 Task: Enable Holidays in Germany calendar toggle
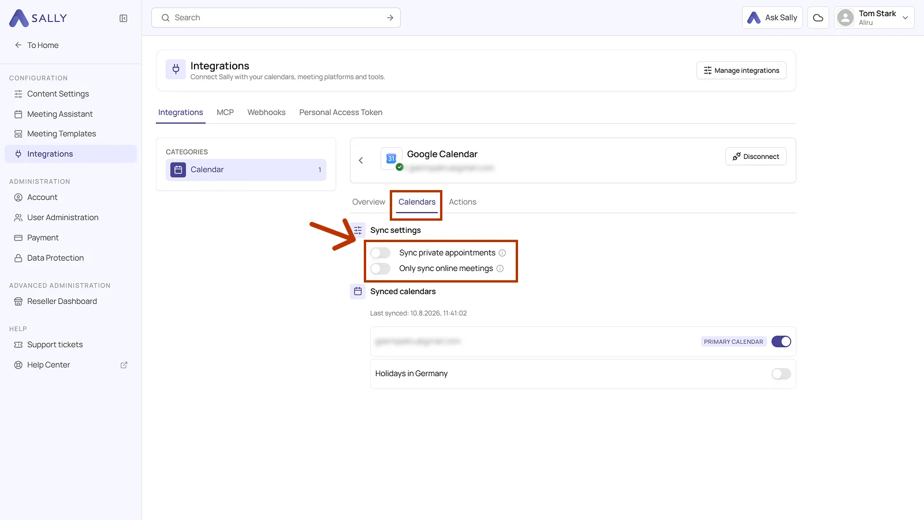(781, 374)
